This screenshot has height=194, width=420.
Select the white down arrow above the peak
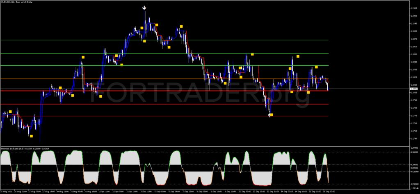pyautogui.click(x=144, y=8)
